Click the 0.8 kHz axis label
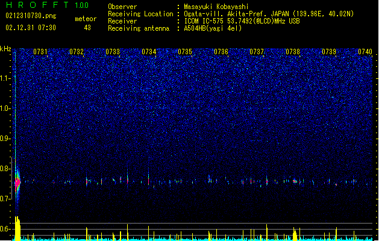The image size is (379, 241). [5, 169]
